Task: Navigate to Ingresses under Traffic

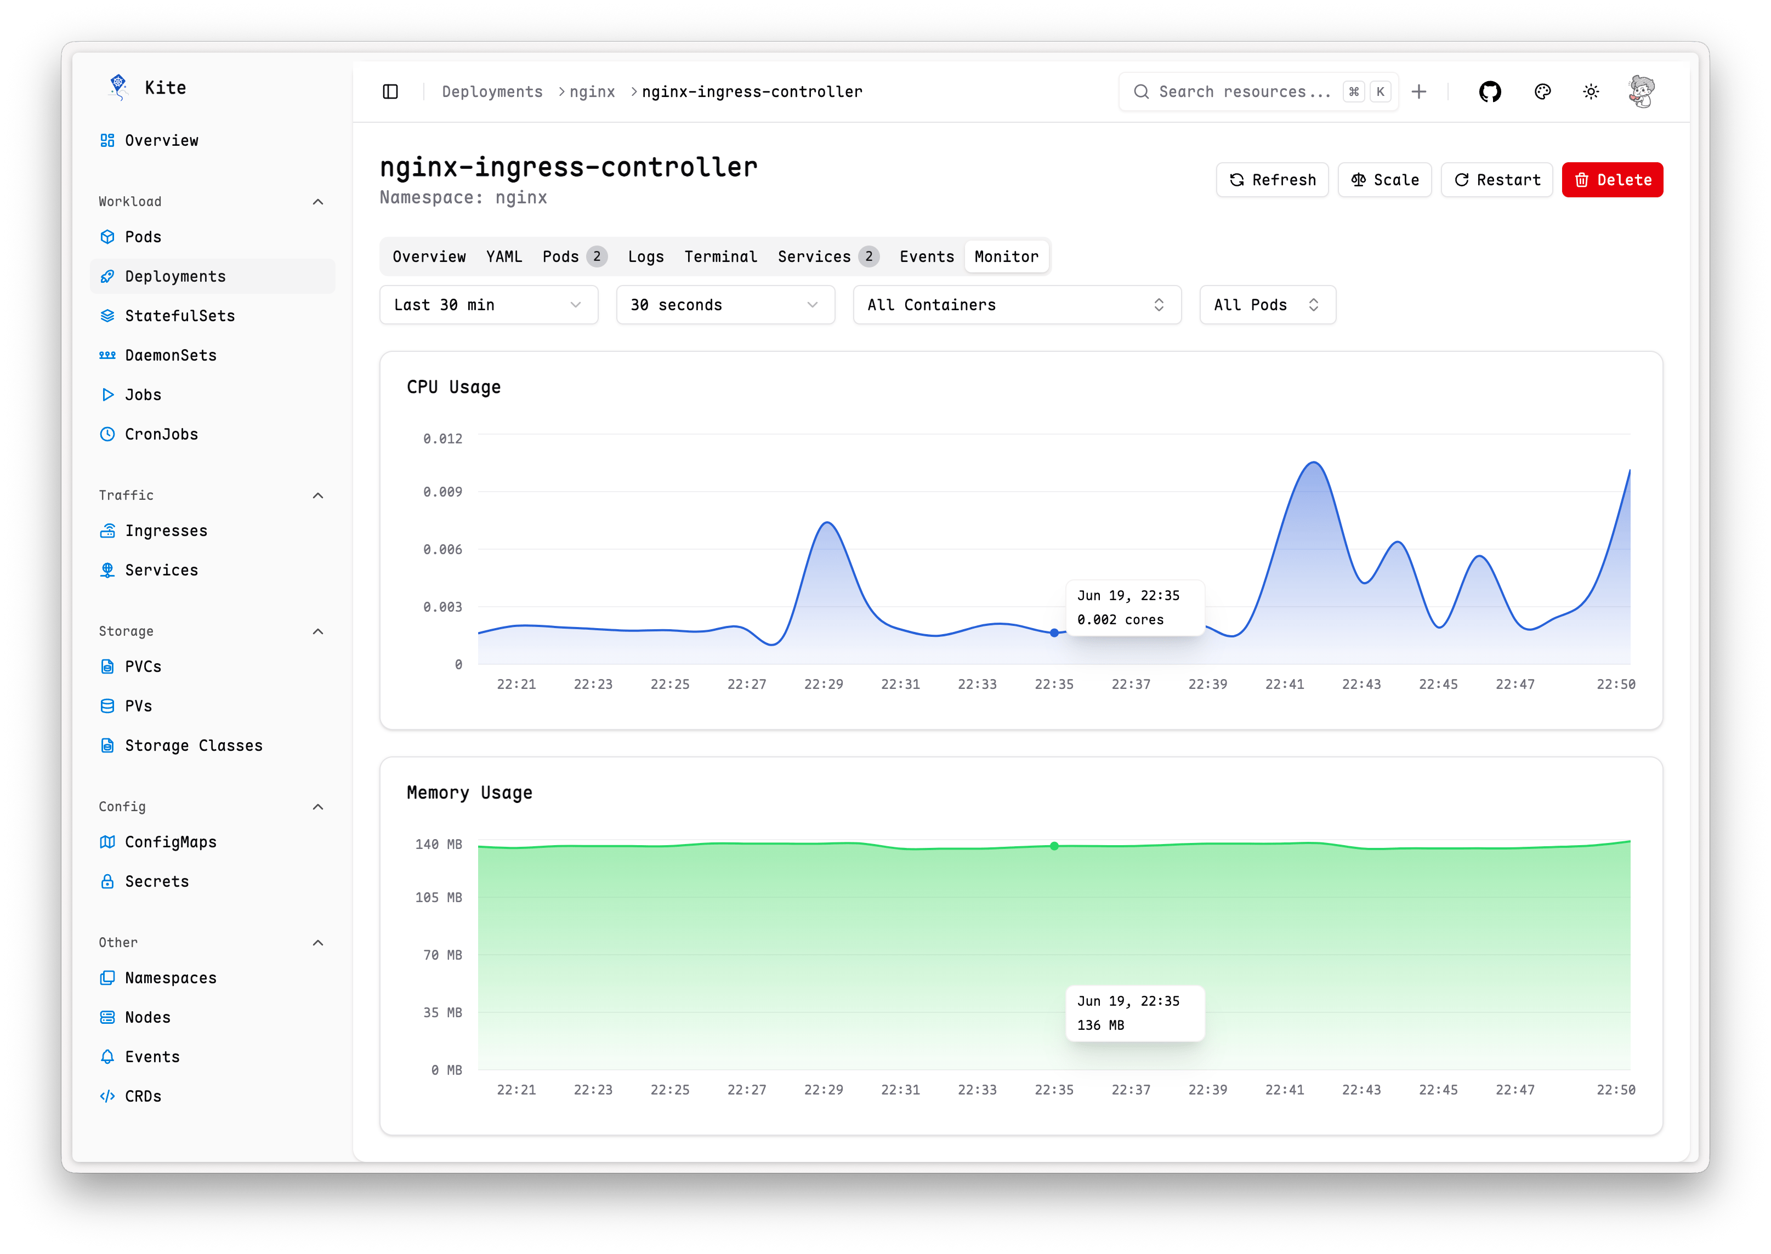Action: (166, 531)
